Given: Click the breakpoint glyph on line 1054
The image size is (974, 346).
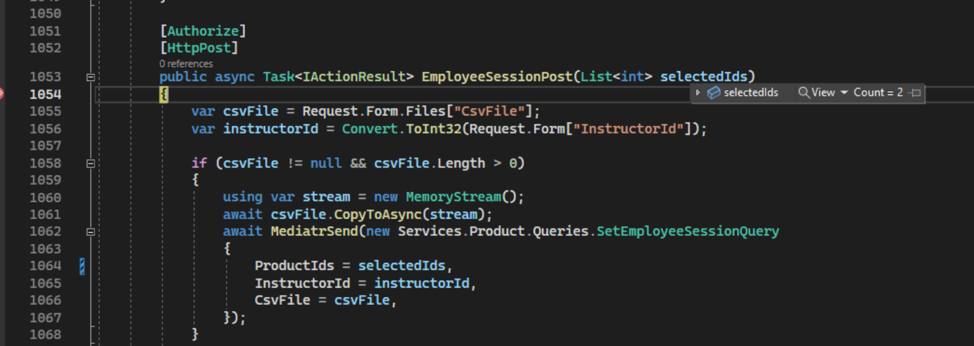Looking at the screenshot, I should click(2, 94).
